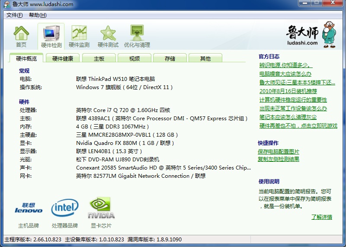Open the 硬件测试 hardware test icon
346x247 pixels.
(108, 36)
